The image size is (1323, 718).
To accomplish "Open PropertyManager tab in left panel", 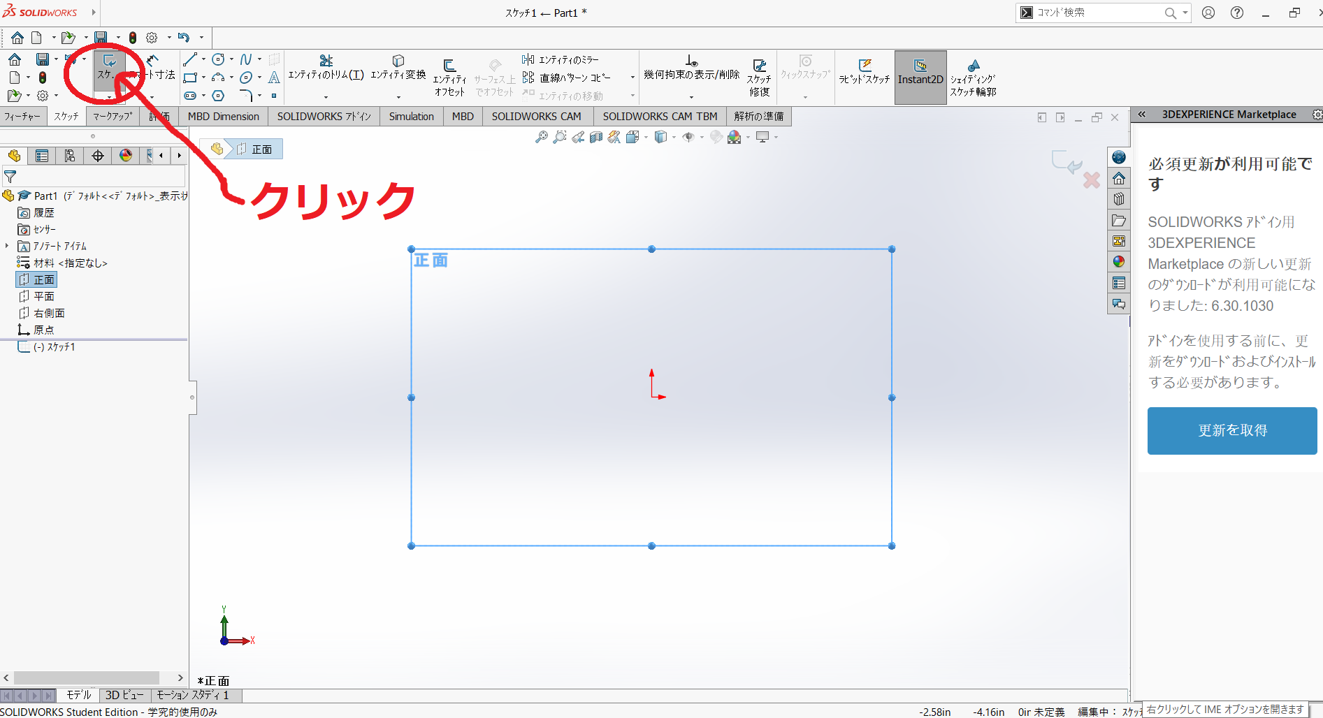I will (42, 156).
